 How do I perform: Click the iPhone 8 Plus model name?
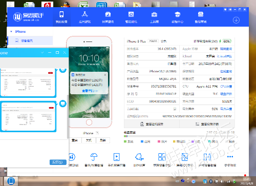136,41
